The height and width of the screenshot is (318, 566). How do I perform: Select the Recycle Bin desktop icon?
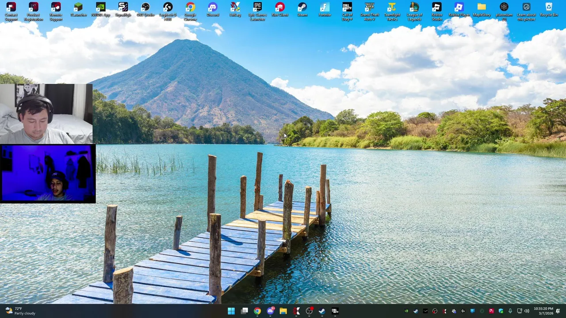point(549,10)
